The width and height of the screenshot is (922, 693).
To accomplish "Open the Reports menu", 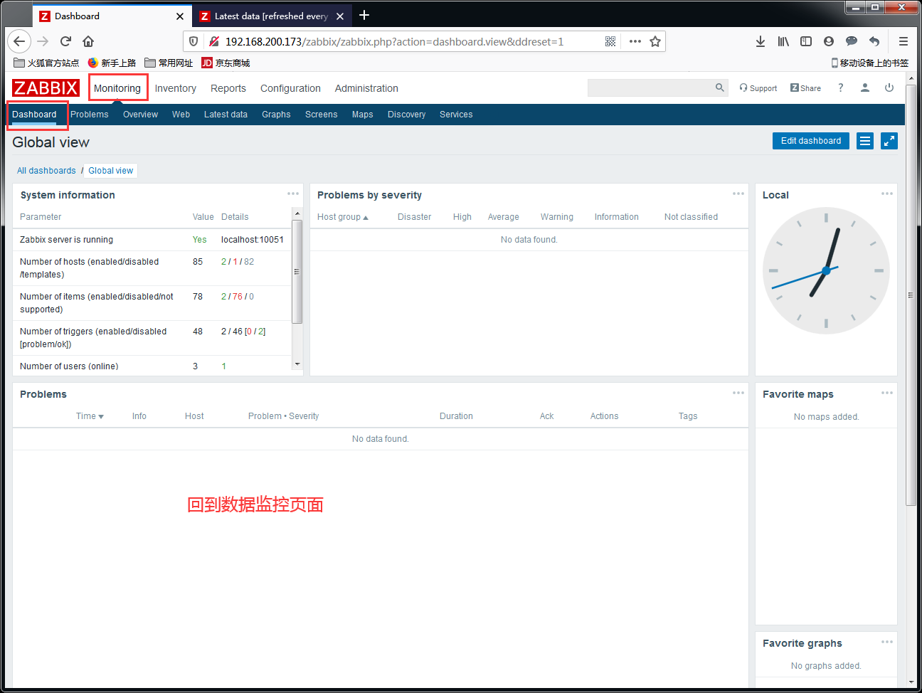I will 228,88.
